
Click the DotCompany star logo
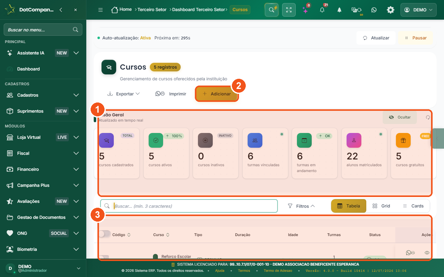click(x=10, y=10)
